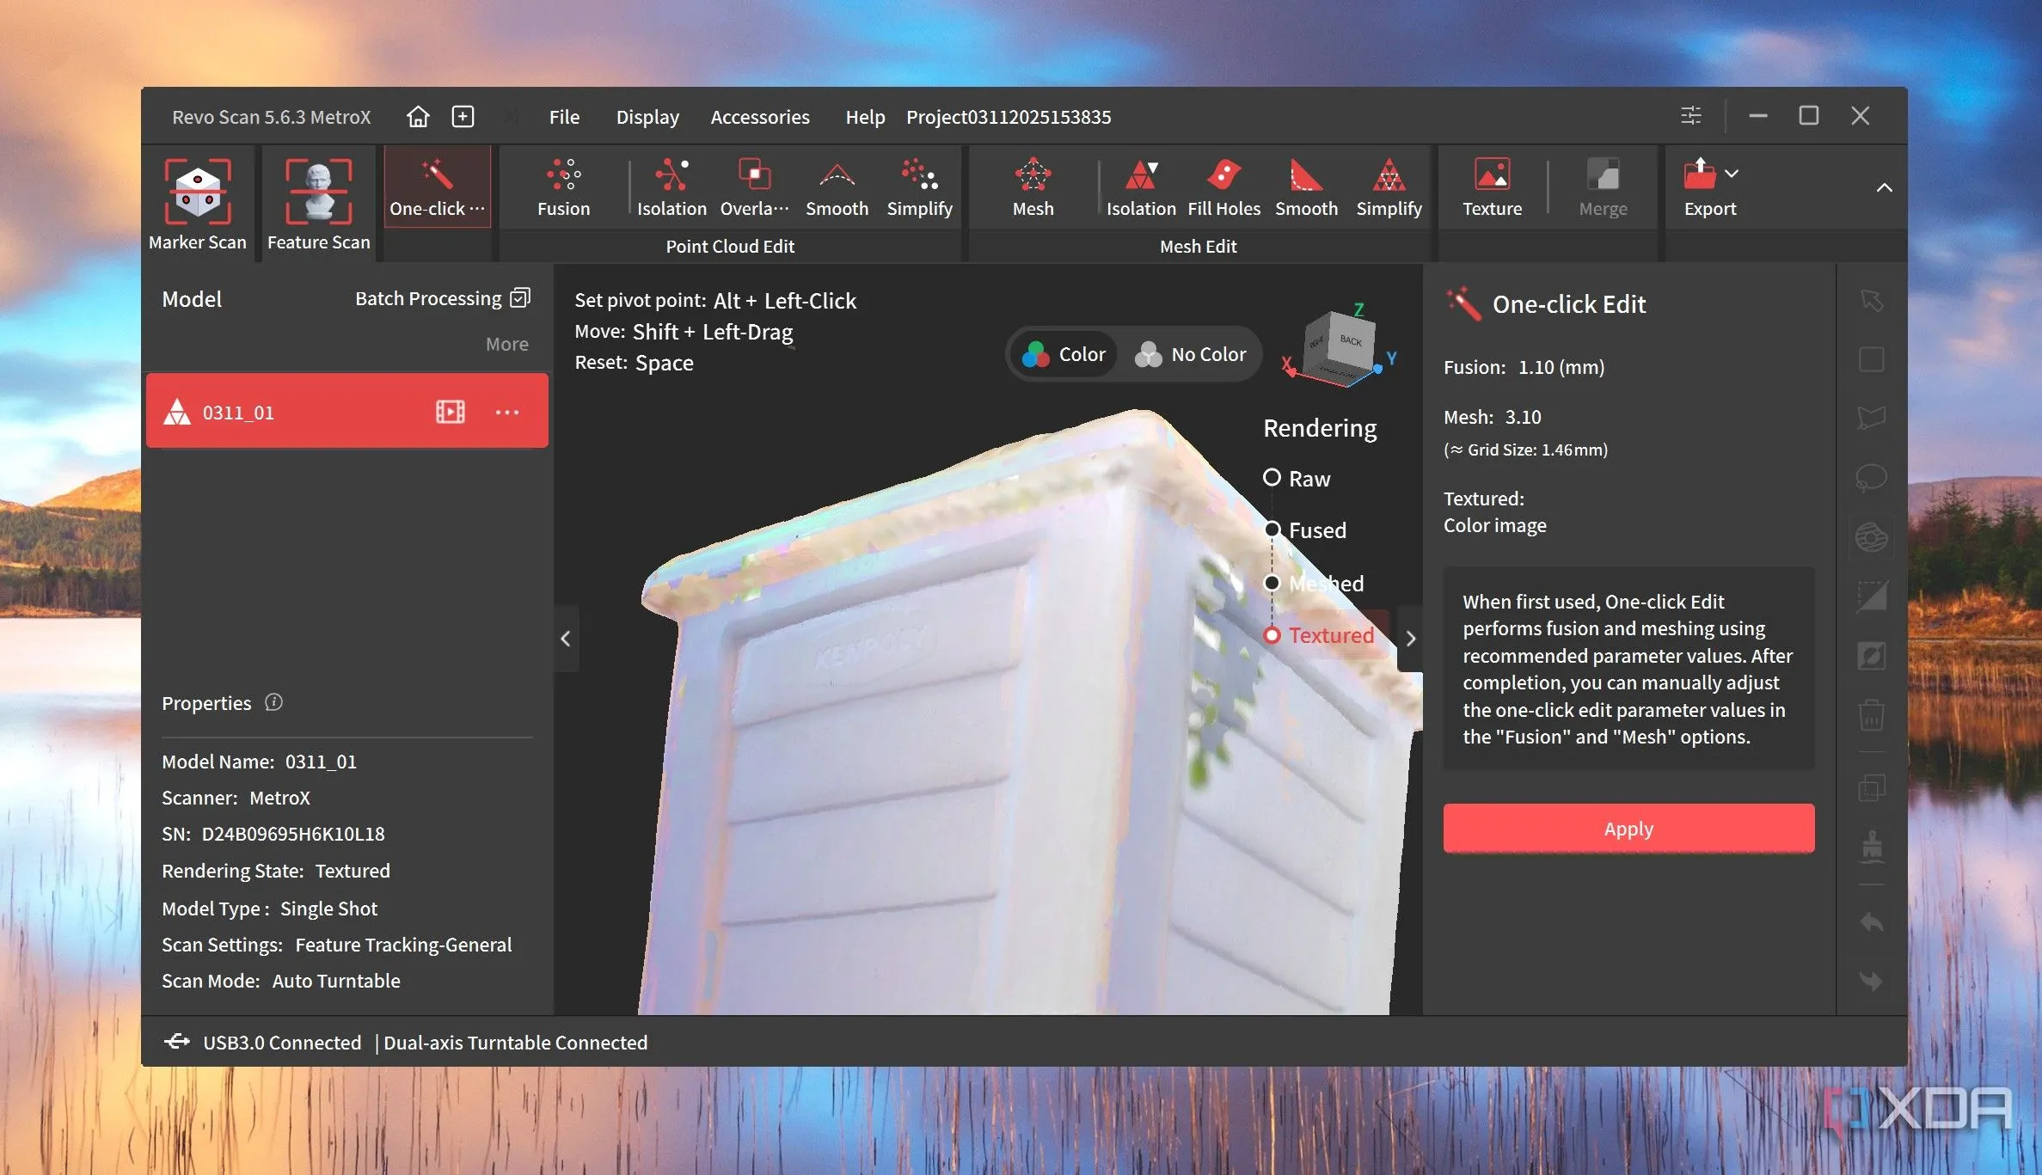Click the orientation view cube
This screenshot has width=2042, height=1175.
pyautogui.click(x=1338, y=346)
